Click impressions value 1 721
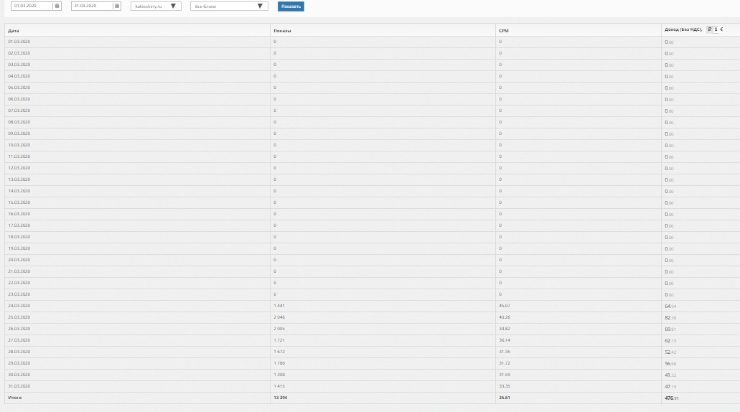Screen dimensions: 740x412 pyautogui.click(x=279, y=340)
